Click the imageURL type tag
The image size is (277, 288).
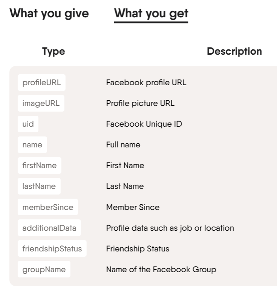(41, 103)
